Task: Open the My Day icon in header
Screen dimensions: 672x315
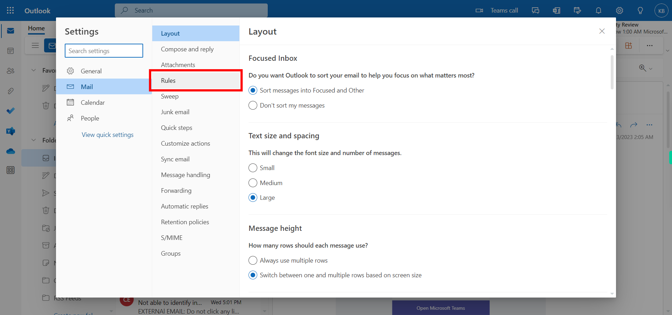Action: [577, 10]
